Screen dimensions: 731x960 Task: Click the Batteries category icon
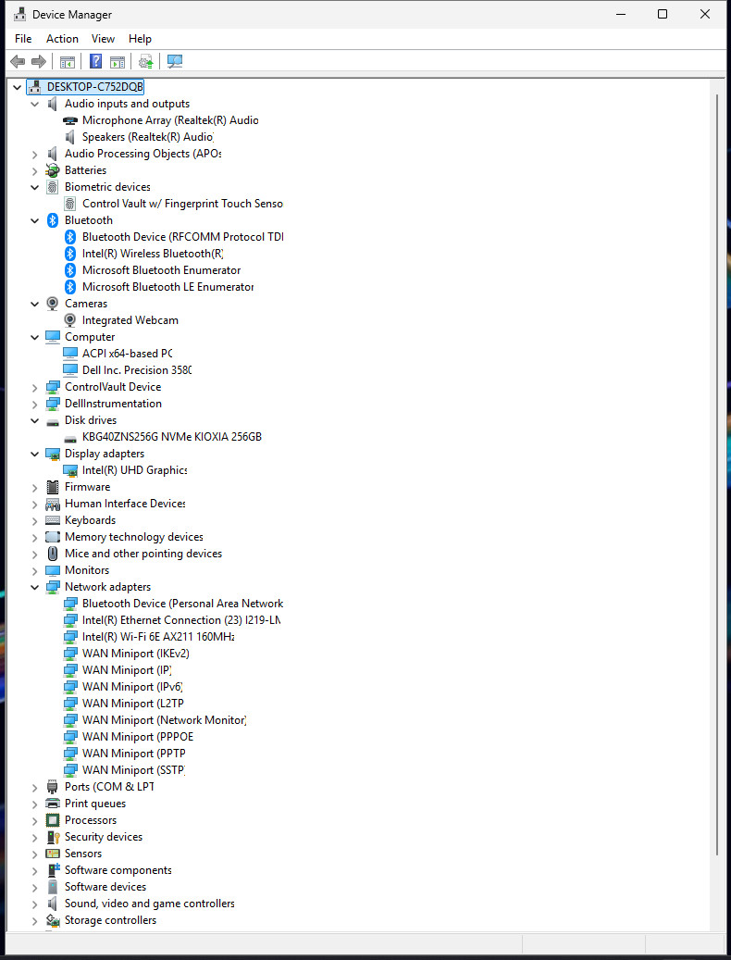click(x=53, y=170)
